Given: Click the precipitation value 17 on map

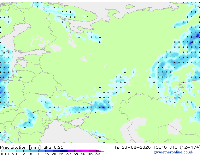Looking at the screenshot, I should pyautogui.click(x=104, y=108).
